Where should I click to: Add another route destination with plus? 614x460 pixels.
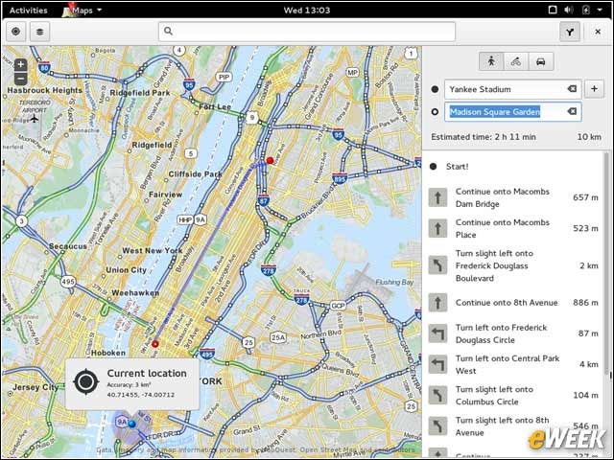pyautogui.click(x=594, y=89)
